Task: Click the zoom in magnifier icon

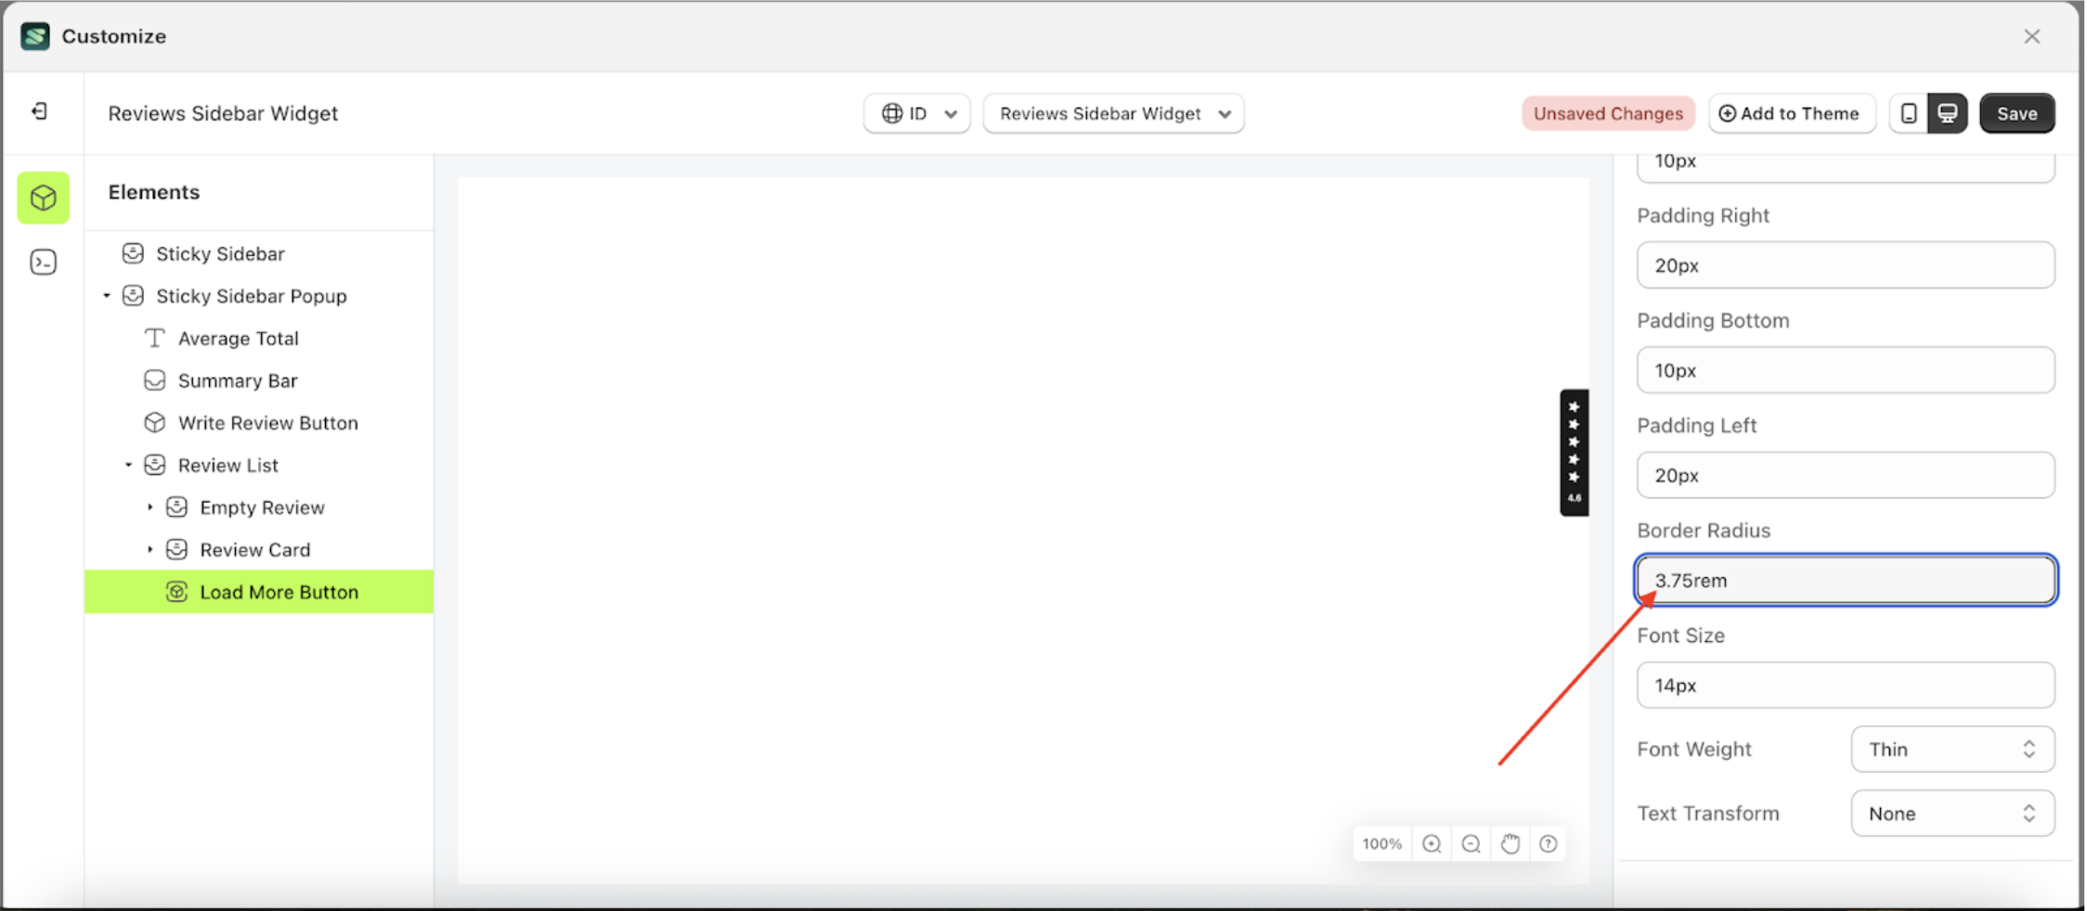Action: [1431, 843]
